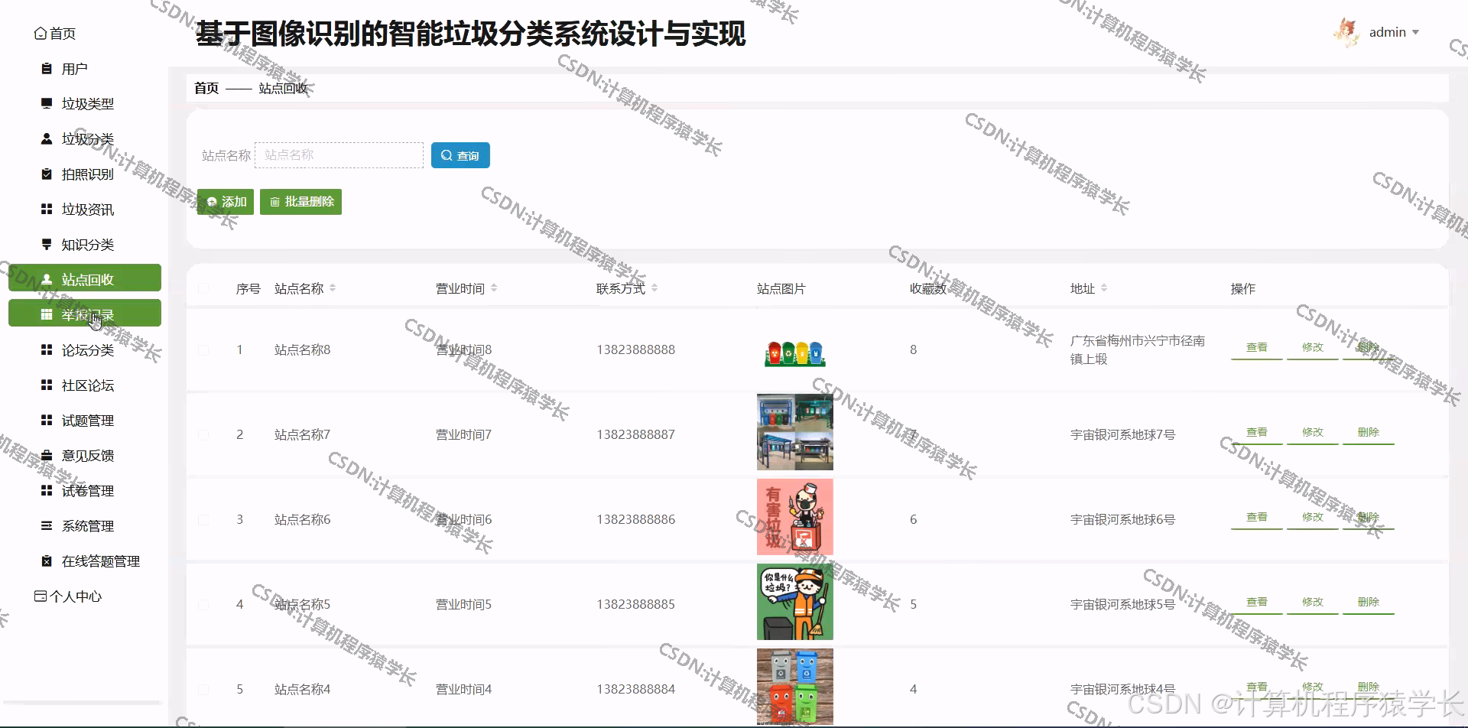Click the 个人中心 icon

(41, 596)
